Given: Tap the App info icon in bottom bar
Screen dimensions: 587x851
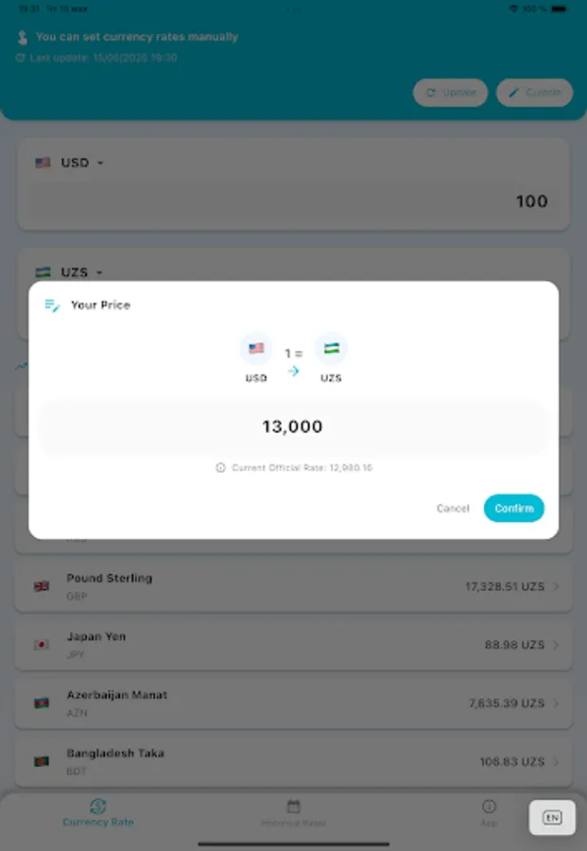Looking at the screenshot, I should (x=489, y=807).
